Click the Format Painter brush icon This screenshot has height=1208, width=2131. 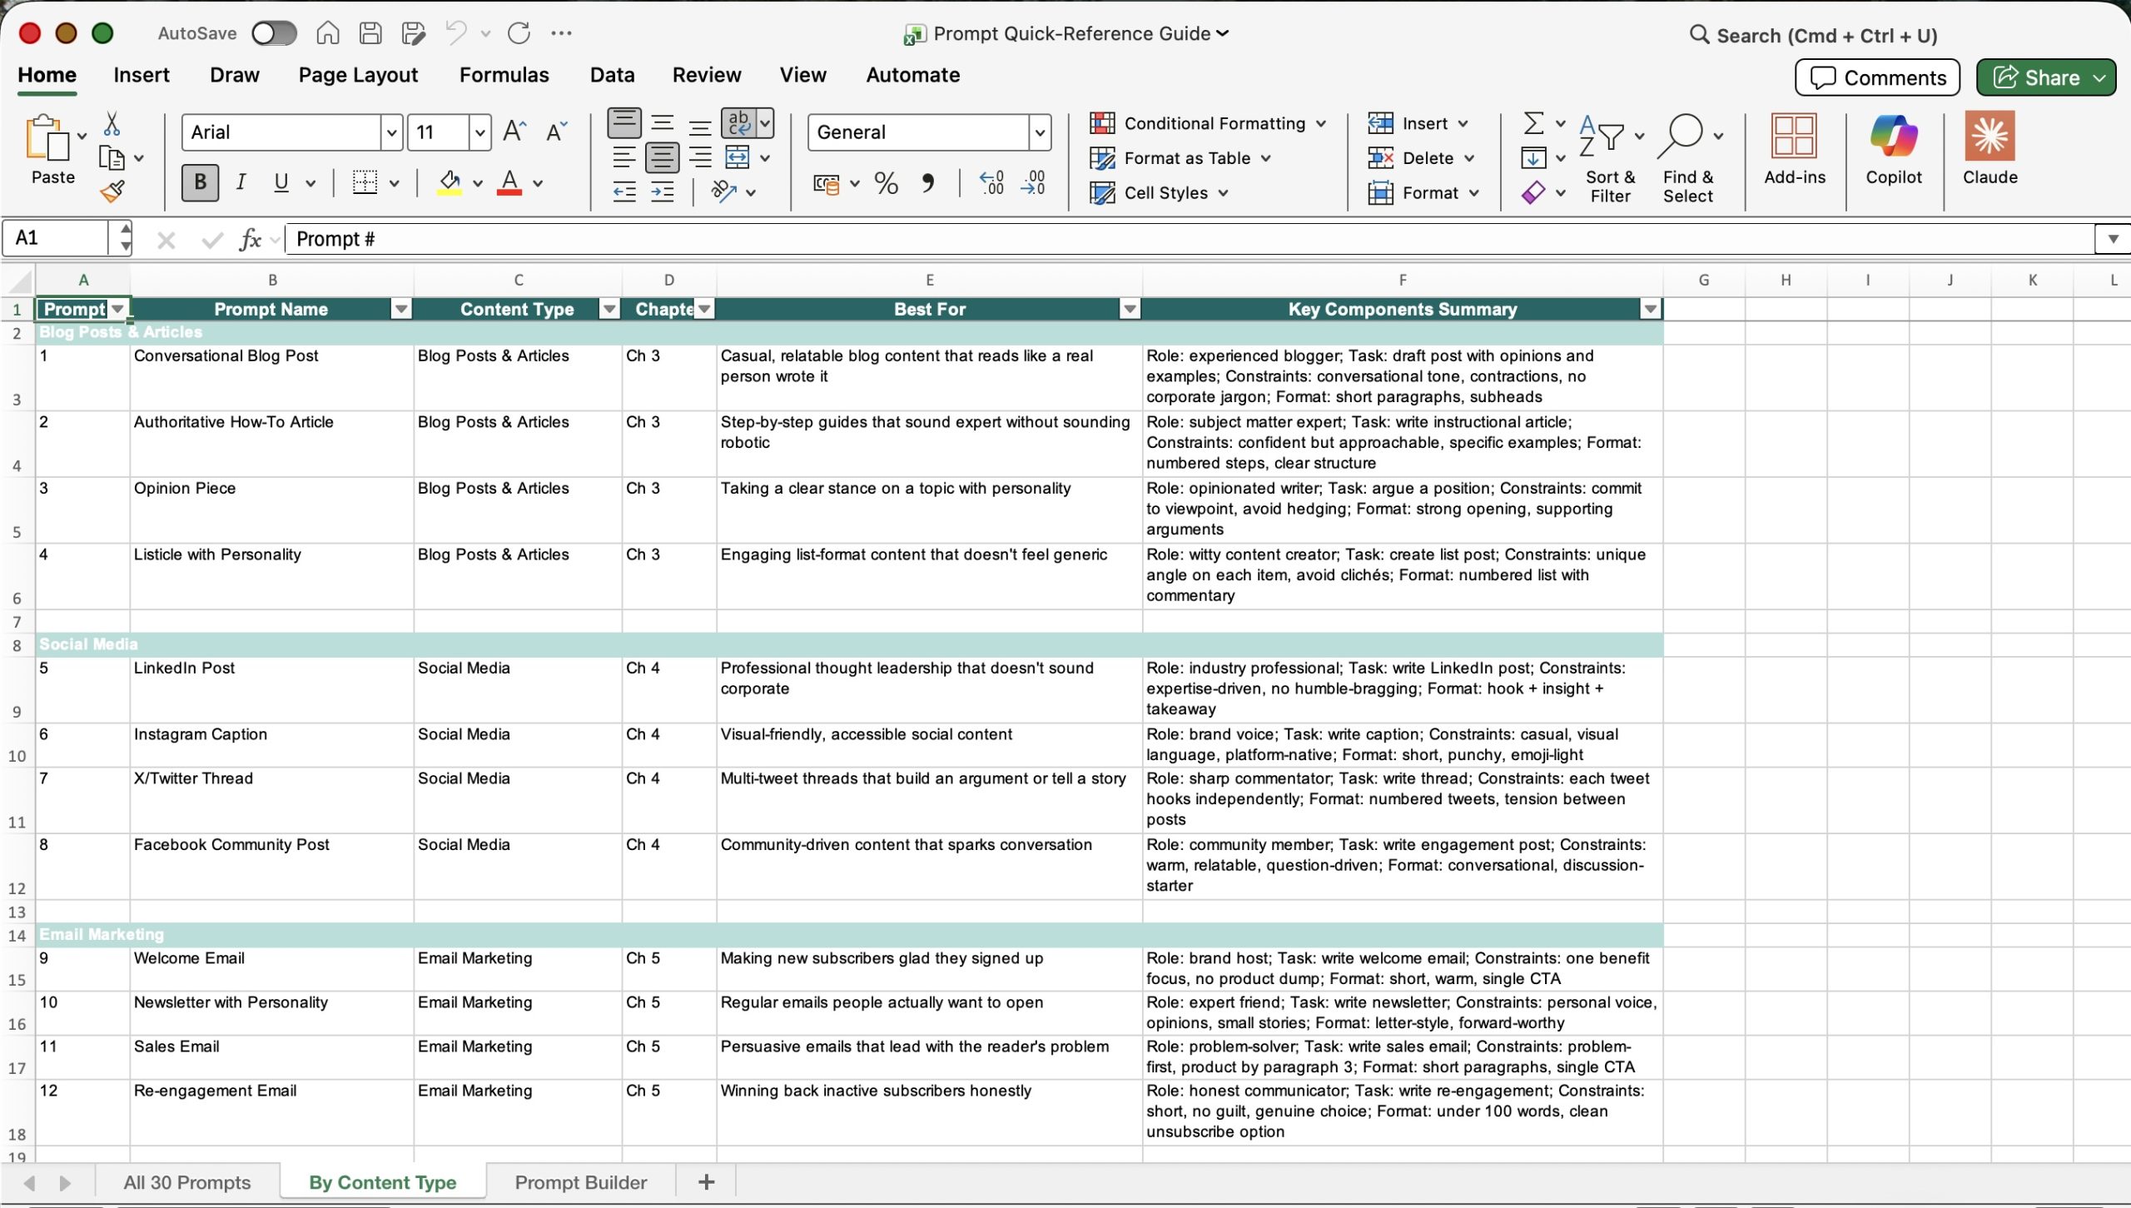click(x=112, y=192)
